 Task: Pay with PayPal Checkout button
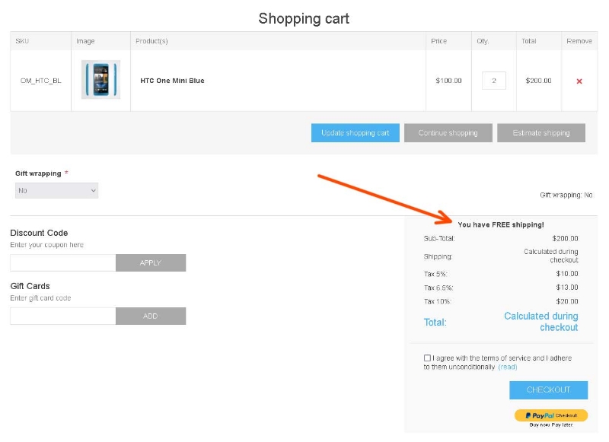coord(551,415)
